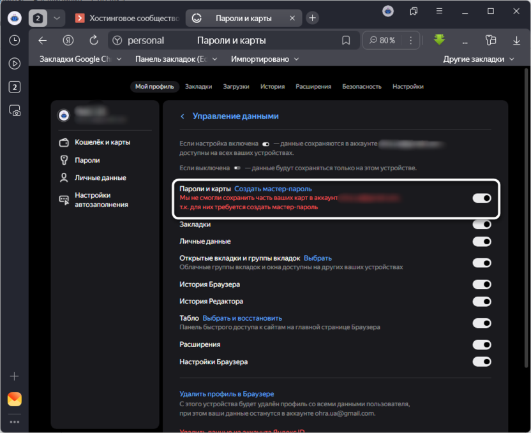Expand the tab groups dropdown chevron
This screenshot has width=531, height=433.
coord(57,18)
